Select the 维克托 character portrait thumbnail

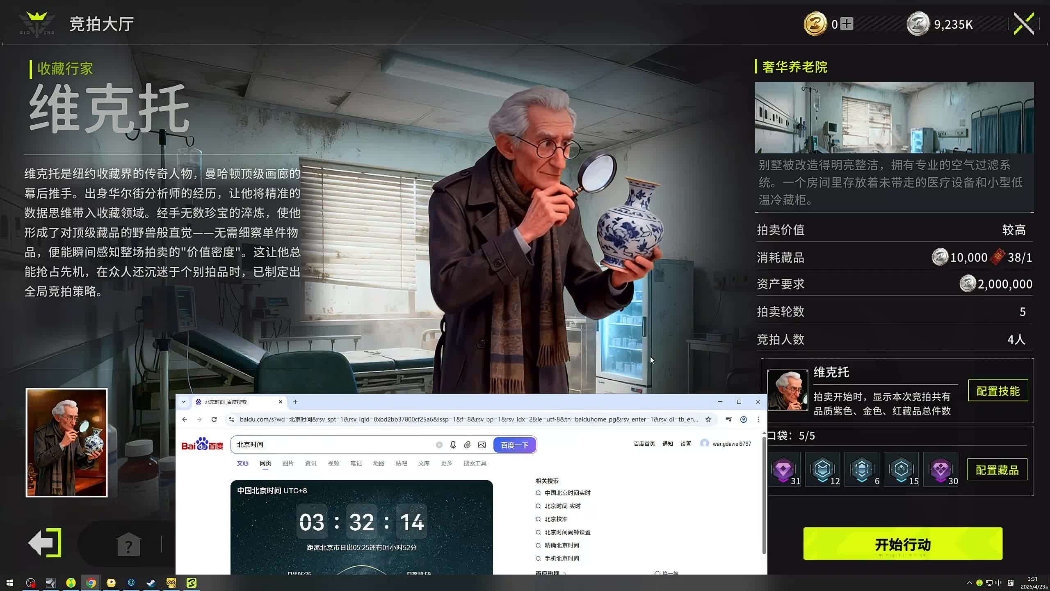click(67, 442)
